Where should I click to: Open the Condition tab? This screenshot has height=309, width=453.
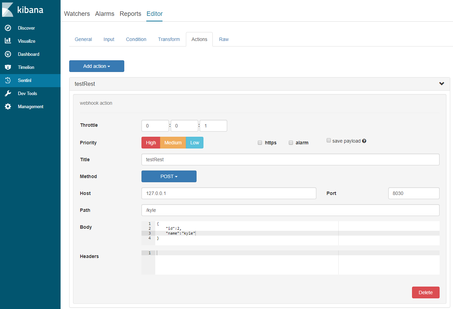(x=136, y=39)
